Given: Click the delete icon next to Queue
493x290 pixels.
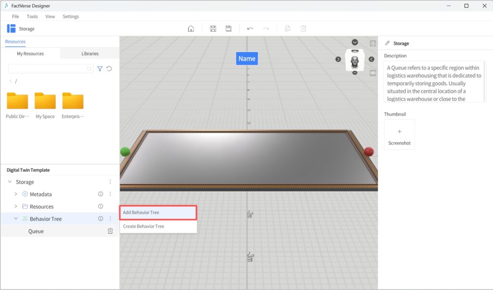Looking at the screenshot, I should coord(110,231).
